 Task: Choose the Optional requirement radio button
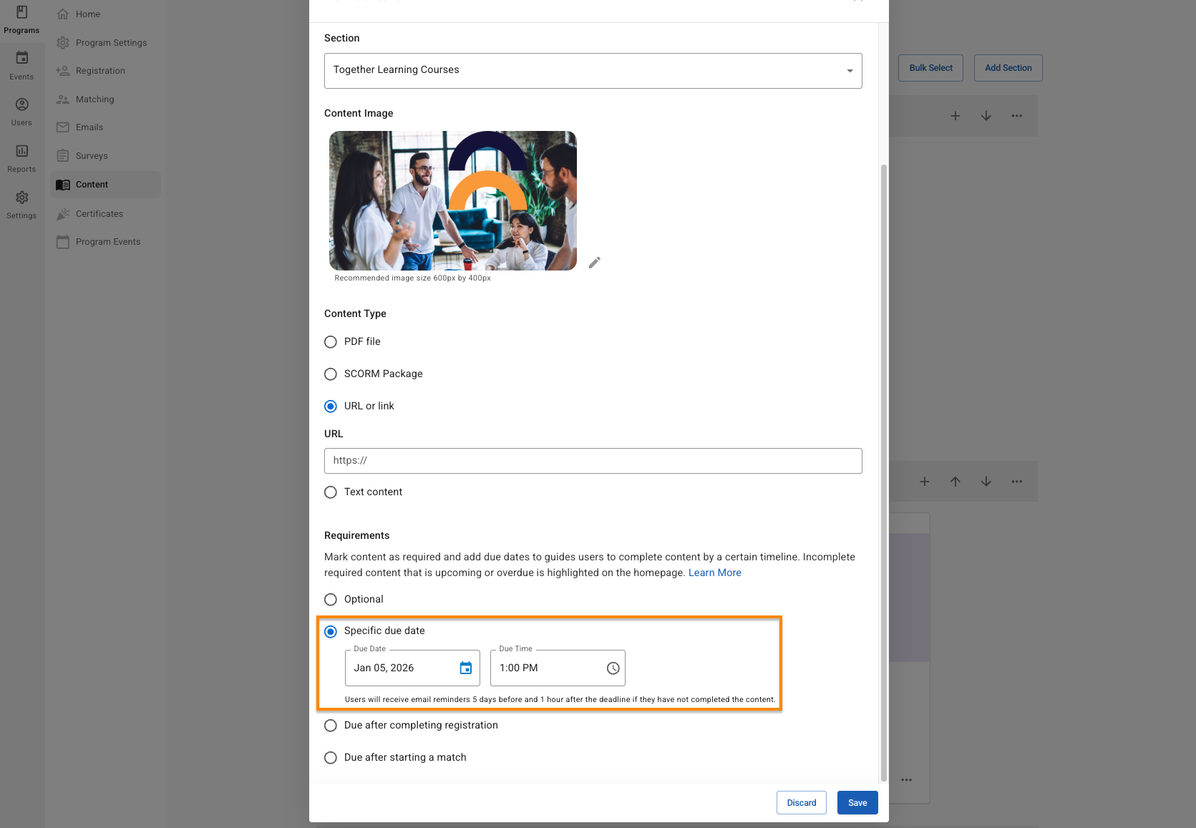pos(331,600)
